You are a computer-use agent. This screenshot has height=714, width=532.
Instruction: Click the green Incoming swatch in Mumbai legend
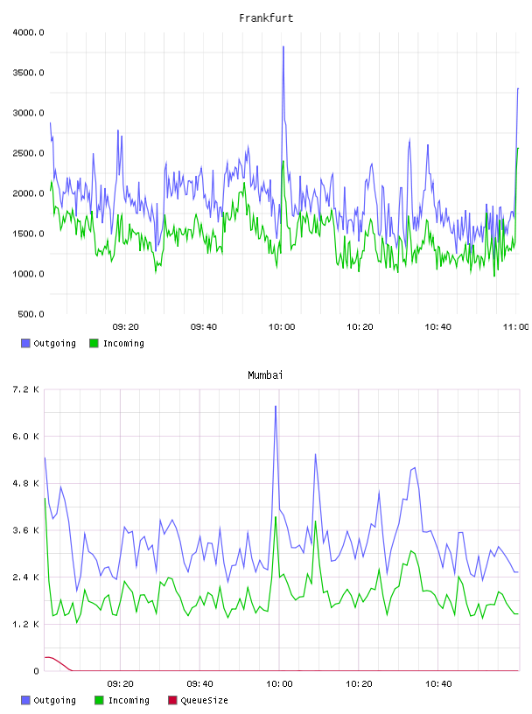click(99, 700)
